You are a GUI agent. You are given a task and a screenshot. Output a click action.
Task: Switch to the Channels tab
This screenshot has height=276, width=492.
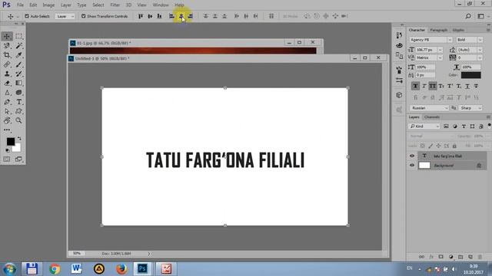432,117
